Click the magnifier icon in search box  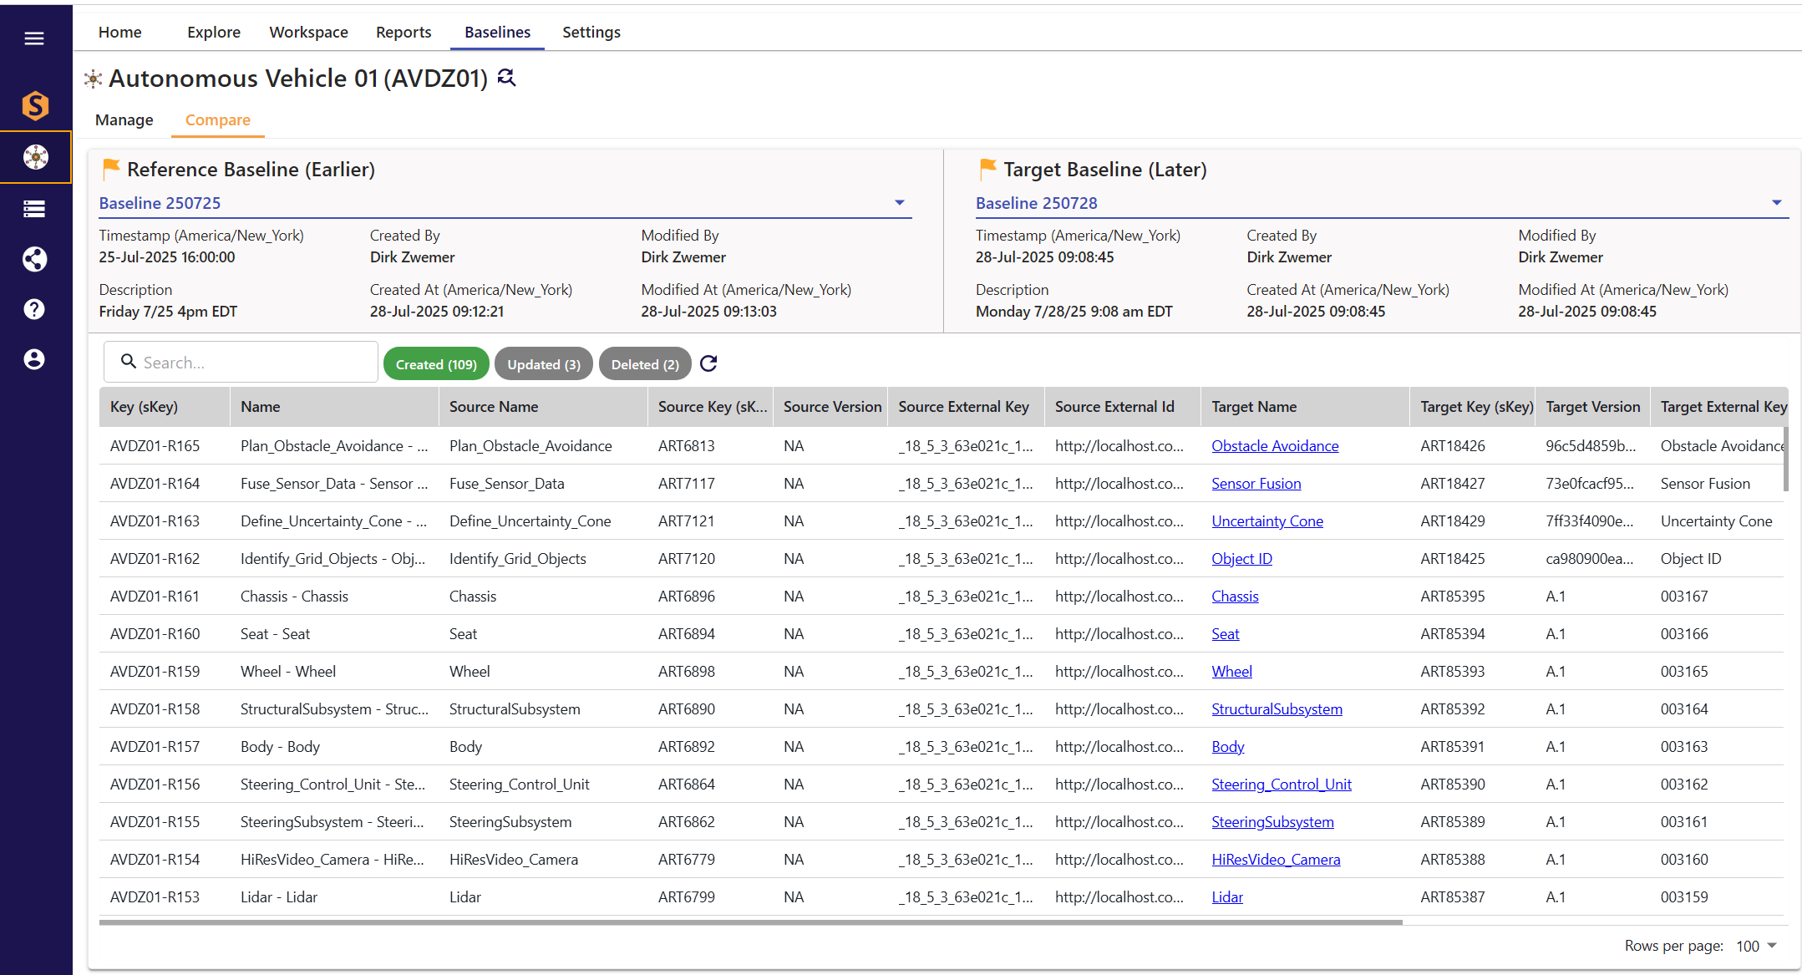click(129, 361)
